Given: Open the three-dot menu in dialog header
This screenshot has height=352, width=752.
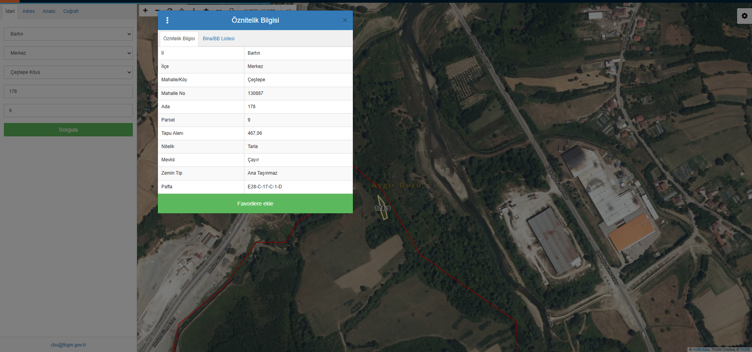Looking at the screenshot, I should (x=167, y=20).
